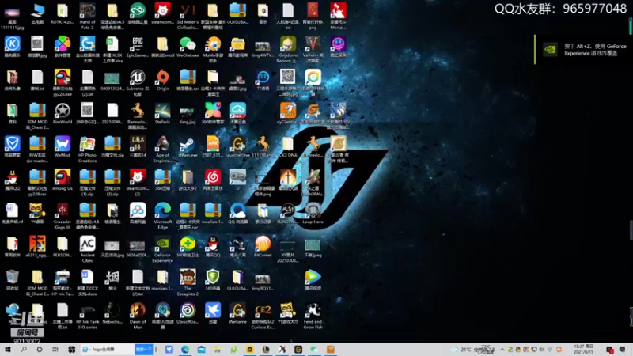The height and width of the screenshot is (356, 633).
Task: Click the GeForce Experience Alt+Z overlay notification
Action: 582,50
